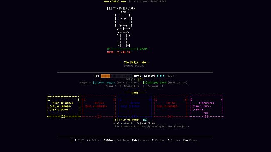The height and width of the screenshot is (152, 271).
Task: Pick the second Strike card labeled [4]
Action: click(171, 106)
